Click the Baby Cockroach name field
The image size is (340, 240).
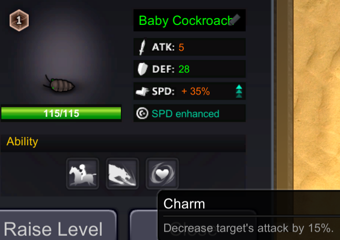click(x=190, y=20)
